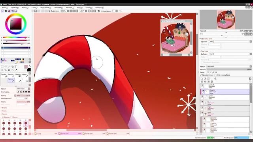
Task: Expand the Текст. brush section
Action: 1,111
